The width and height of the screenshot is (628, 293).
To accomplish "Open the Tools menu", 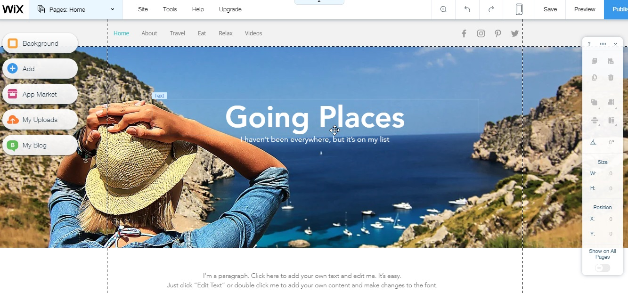I will 170,9.
